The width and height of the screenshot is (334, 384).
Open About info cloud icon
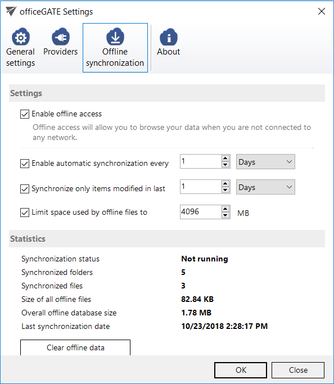(169, 37)
